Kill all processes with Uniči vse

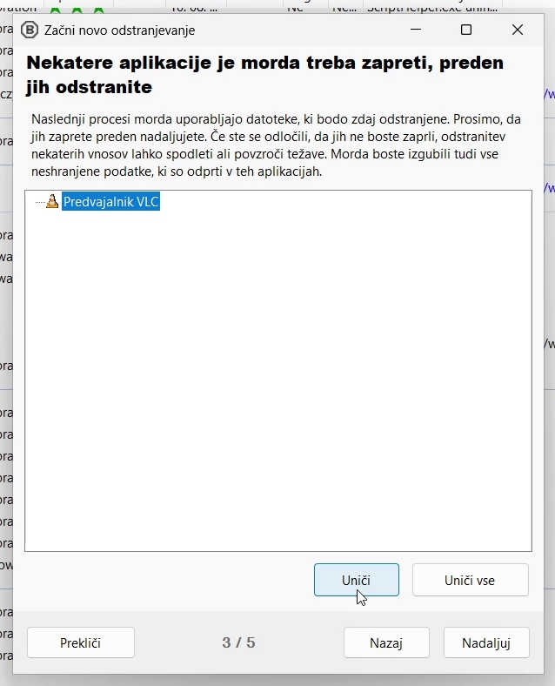tap(470, 580)
